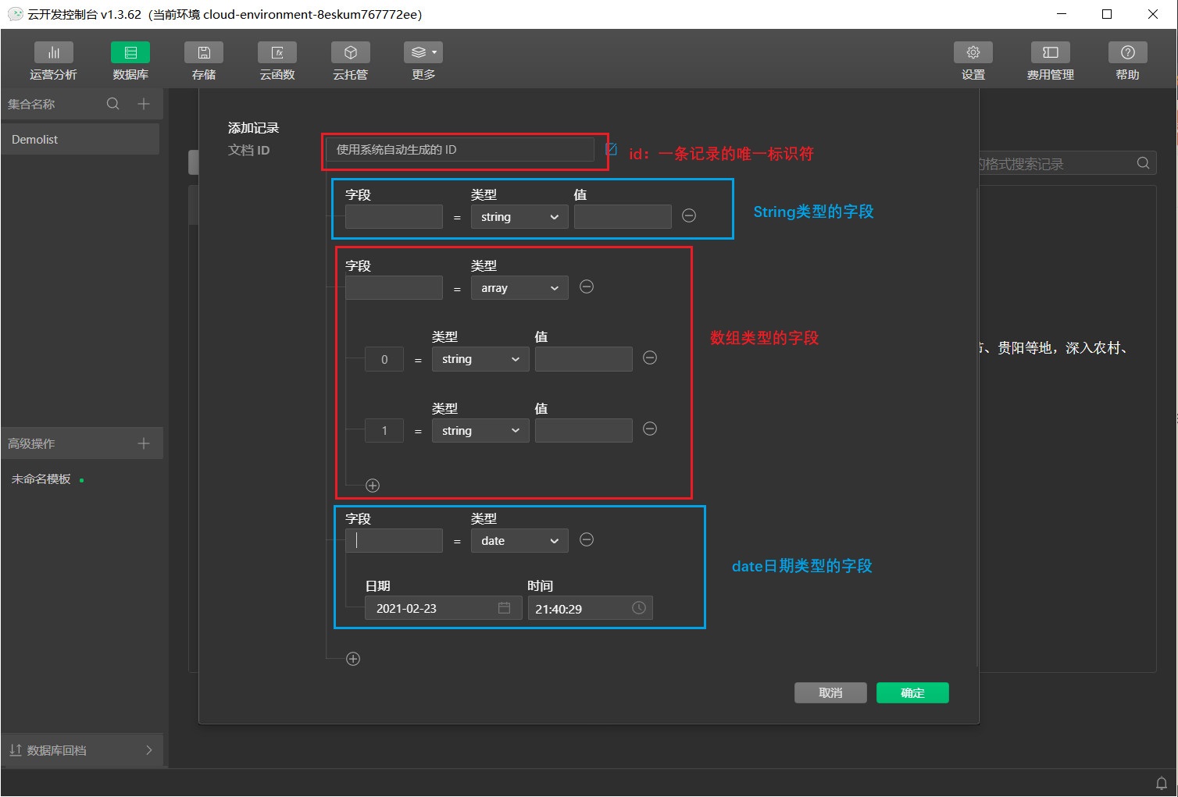Add another array element
The image size is (1178, 797).
click(x=373, y=486)
